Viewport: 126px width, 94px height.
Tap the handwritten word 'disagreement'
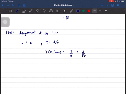pos(27,33)
